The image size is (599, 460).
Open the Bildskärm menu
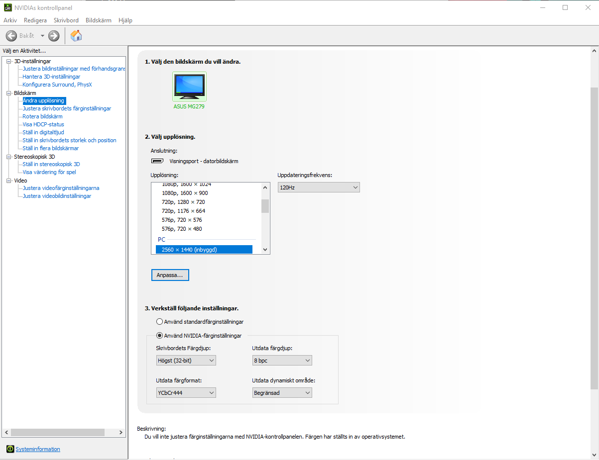pos(99,20)
